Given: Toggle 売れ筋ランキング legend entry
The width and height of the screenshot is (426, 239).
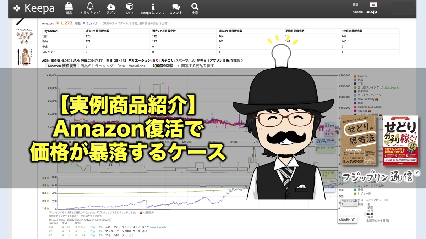Looking at the screenshot, I should [366, 87].
